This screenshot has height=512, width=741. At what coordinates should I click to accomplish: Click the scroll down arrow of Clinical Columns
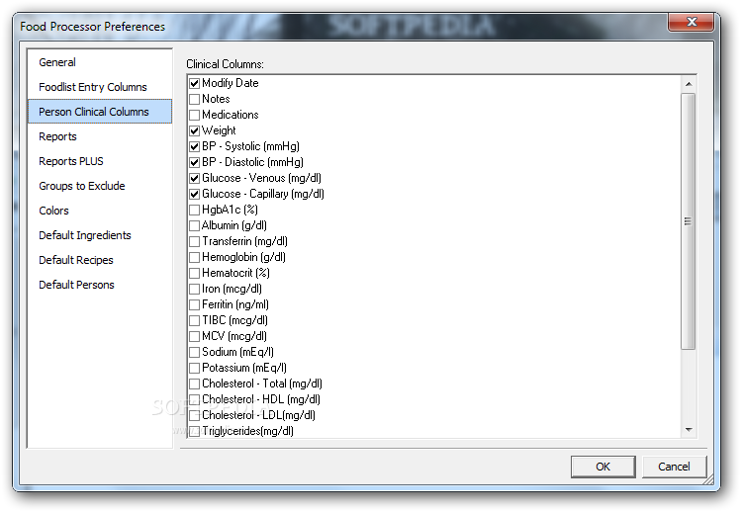click(x=689, y=429)
